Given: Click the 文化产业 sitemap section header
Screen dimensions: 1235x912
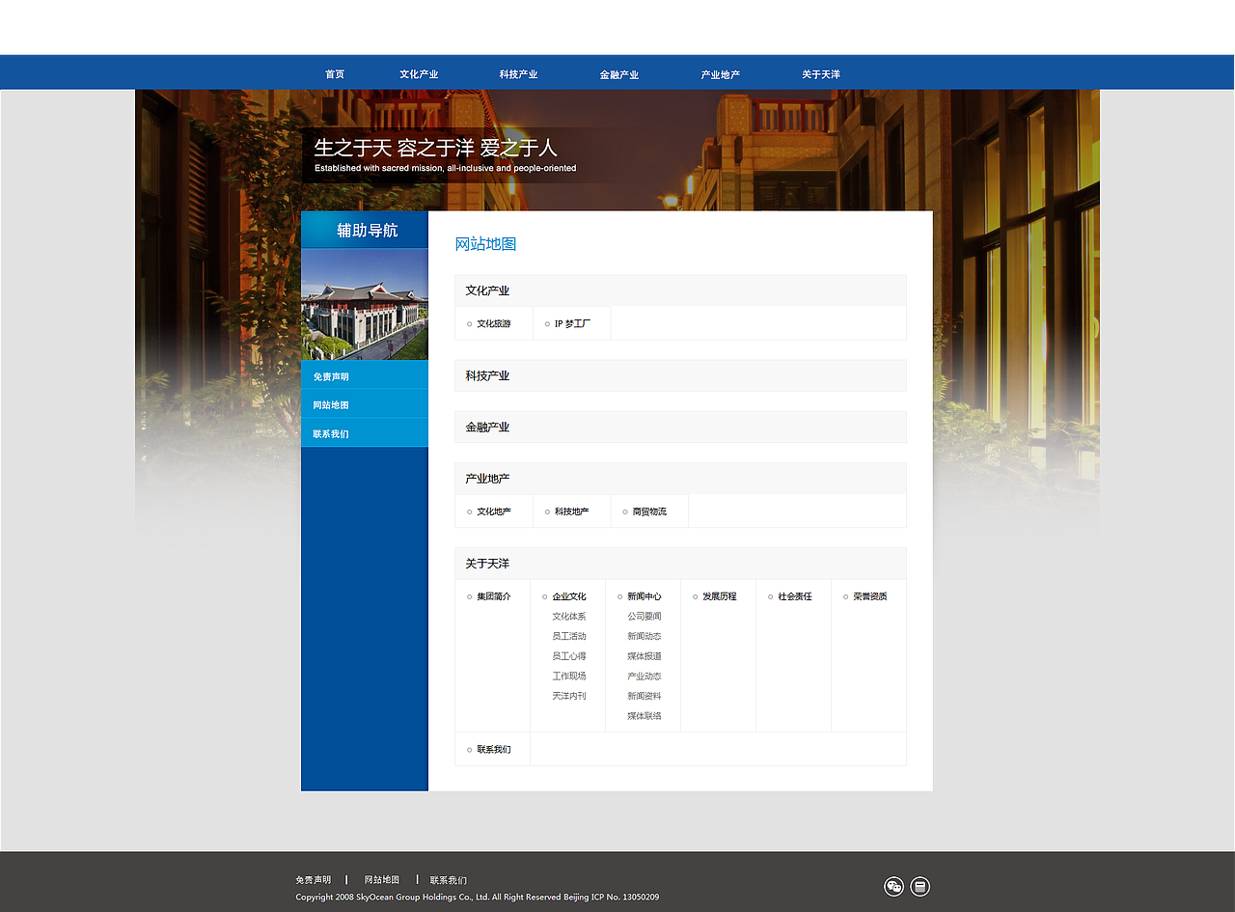Looking at the screenshot, I should click(680, 290).
